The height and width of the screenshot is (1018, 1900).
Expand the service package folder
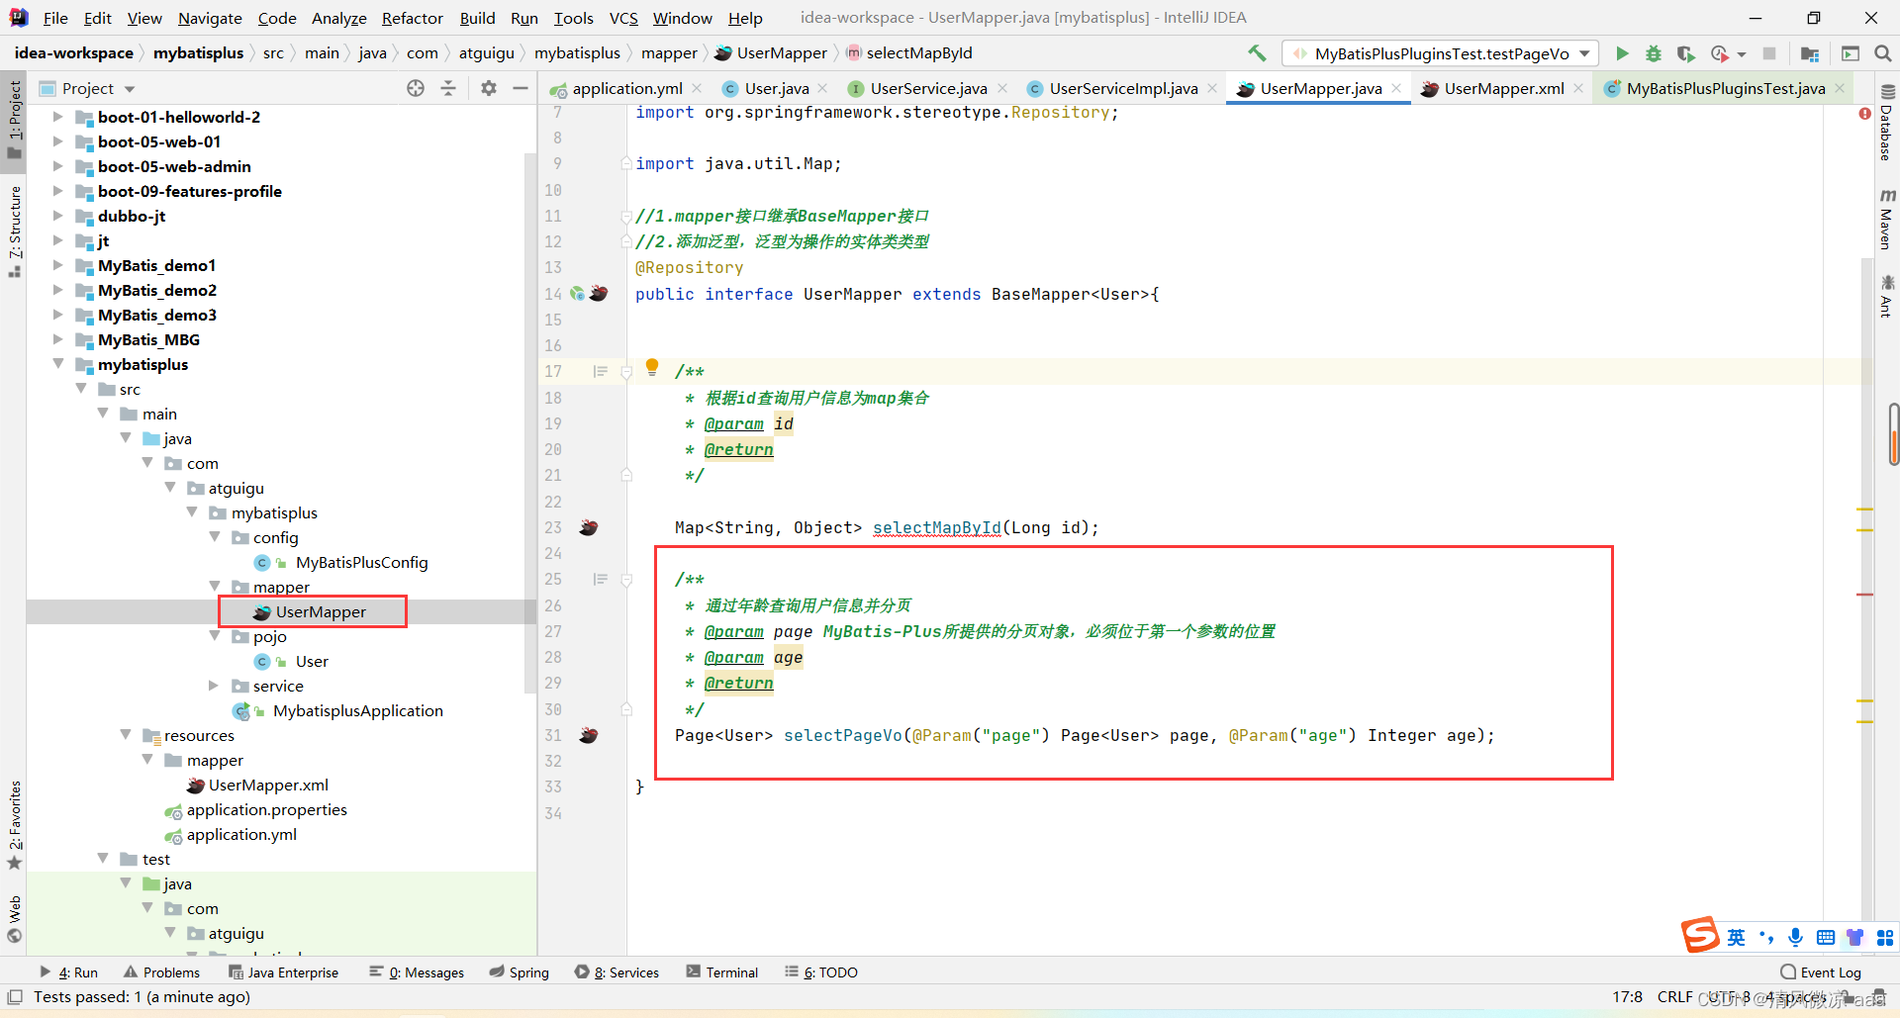pyautogui.click(x=214, y=686)
